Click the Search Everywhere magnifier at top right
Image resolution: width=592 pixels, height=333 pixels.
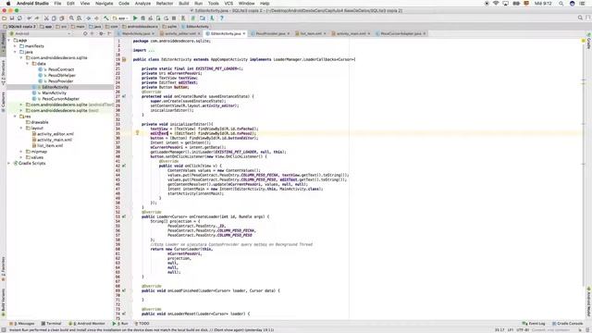click(x=580, y=18)
